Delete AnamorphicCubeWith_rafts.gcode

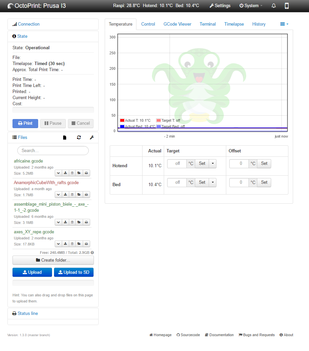[72, 195]
